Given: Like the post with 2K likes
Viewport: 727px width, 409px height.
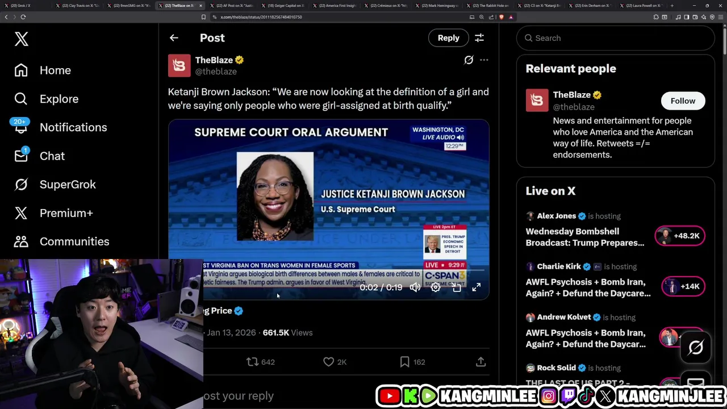Looking at the screenshot, I should pyautogui.click(x=335, y=362).
